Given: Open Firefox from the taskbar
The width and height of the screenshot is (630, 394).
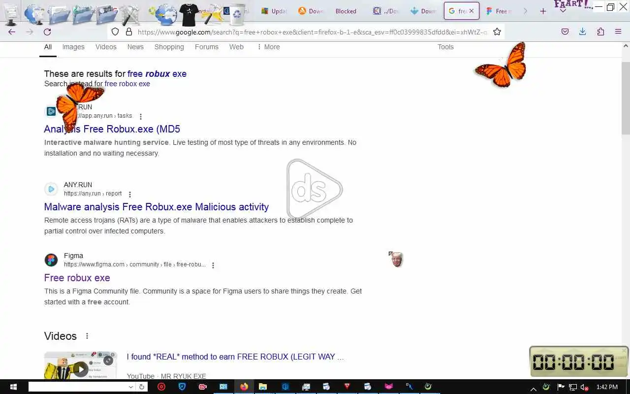Looking at the screenshot, I should tap(244, 387).
